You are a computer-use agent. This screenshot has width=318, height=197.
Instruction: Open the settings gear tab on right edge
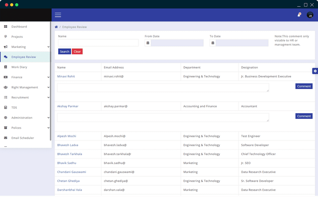click(x=315, y=71)
